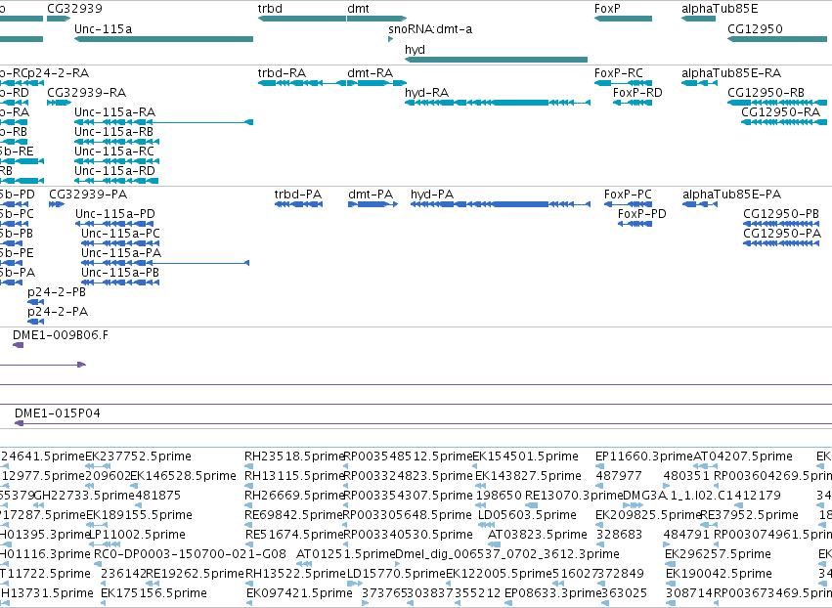
Task: Click the trbd-PA protein label
Action: coord(298,195)
